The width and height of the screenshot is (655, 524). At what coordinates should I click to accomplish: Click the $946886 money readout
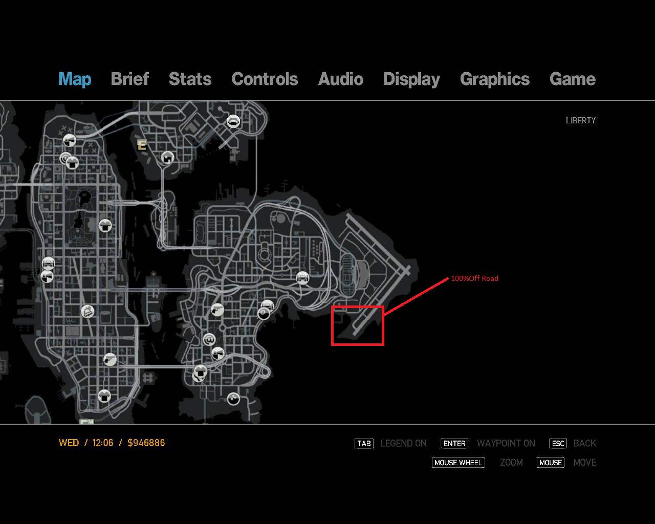[x=146, y=443]
